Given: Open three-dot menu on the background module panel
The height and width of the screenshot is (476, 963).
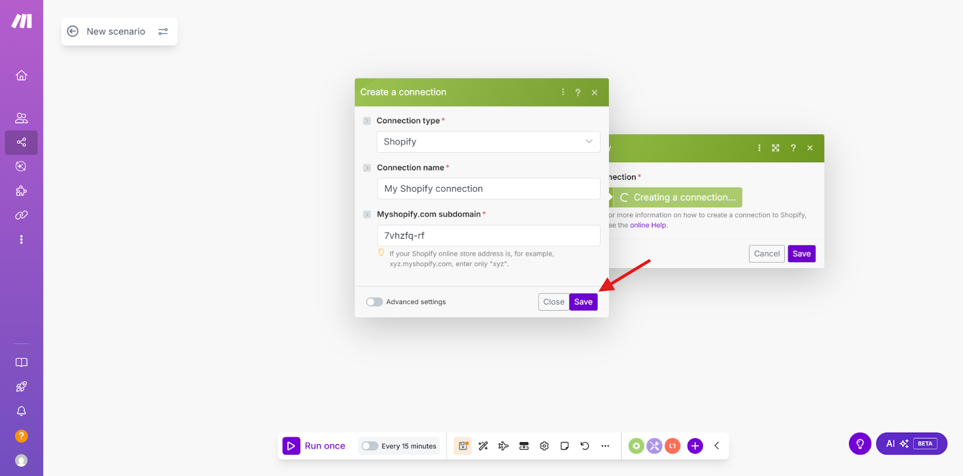Looking at the screenshot, I should tap(759, 148).
